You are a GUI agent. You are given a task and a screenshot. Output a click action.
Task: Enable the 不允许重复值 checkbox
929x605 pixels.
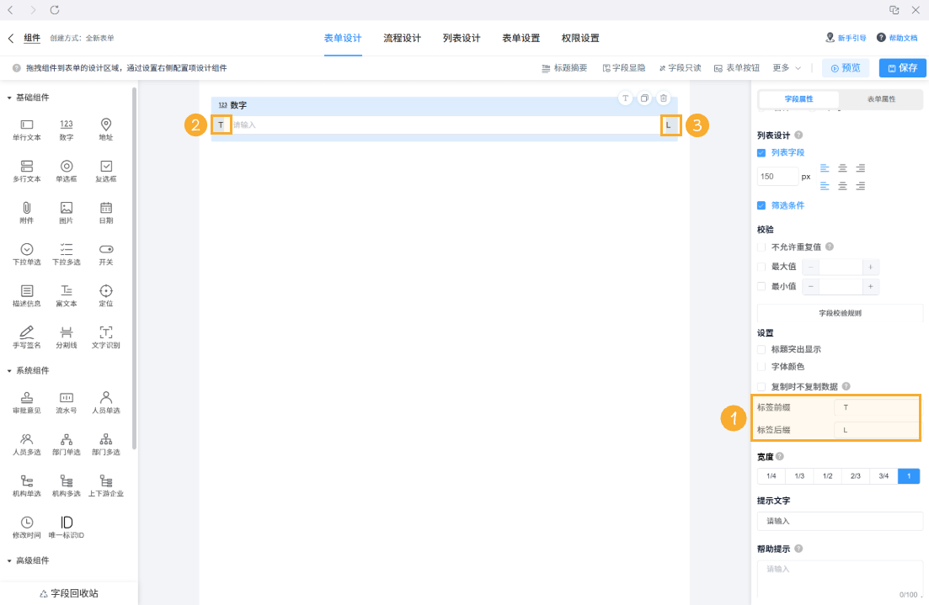point(761,247)
